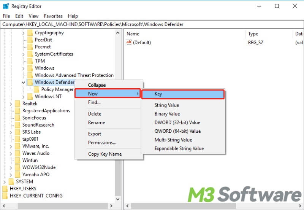Expand the Windows key node arrow
This screenshot has height=210, width=304.
point(24,68)
